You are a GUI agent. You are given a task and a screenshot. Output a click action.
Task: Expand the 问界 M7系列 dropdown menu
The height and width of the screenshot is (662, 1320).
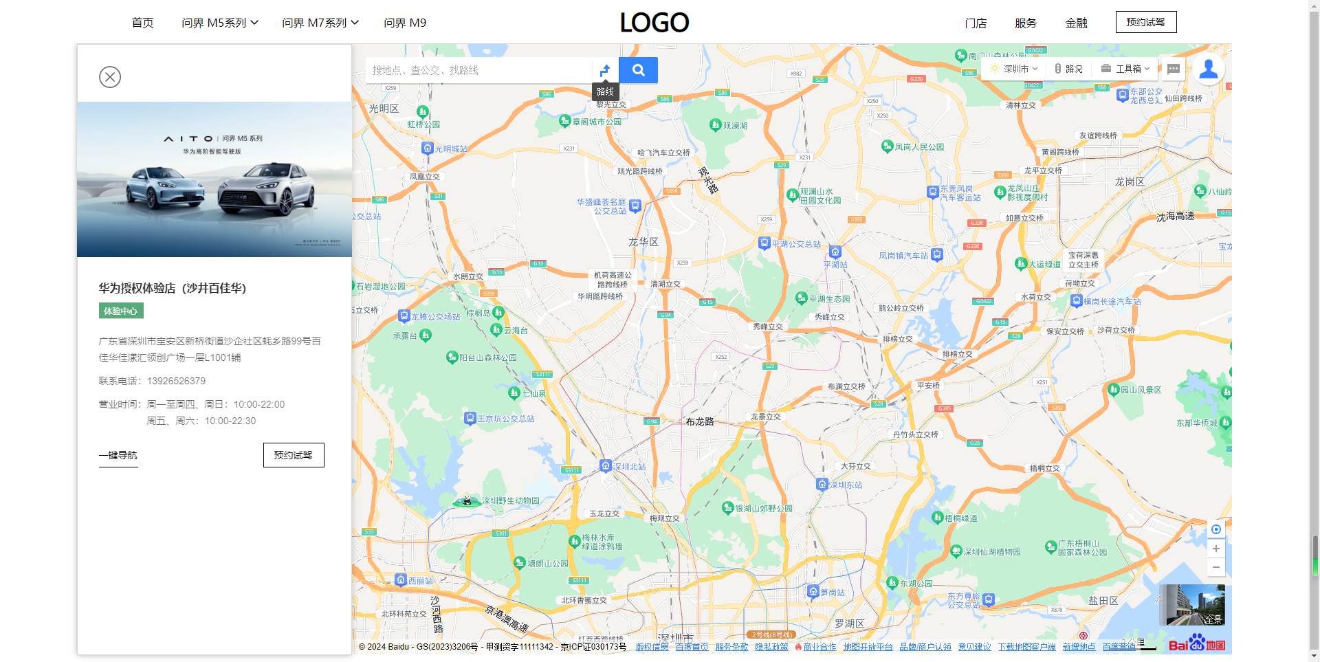pyautogui.click(x=320, y=23)
